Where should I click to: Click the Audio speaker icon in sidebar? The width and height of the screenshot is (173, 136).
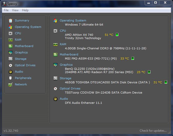(x=11, y=72)
